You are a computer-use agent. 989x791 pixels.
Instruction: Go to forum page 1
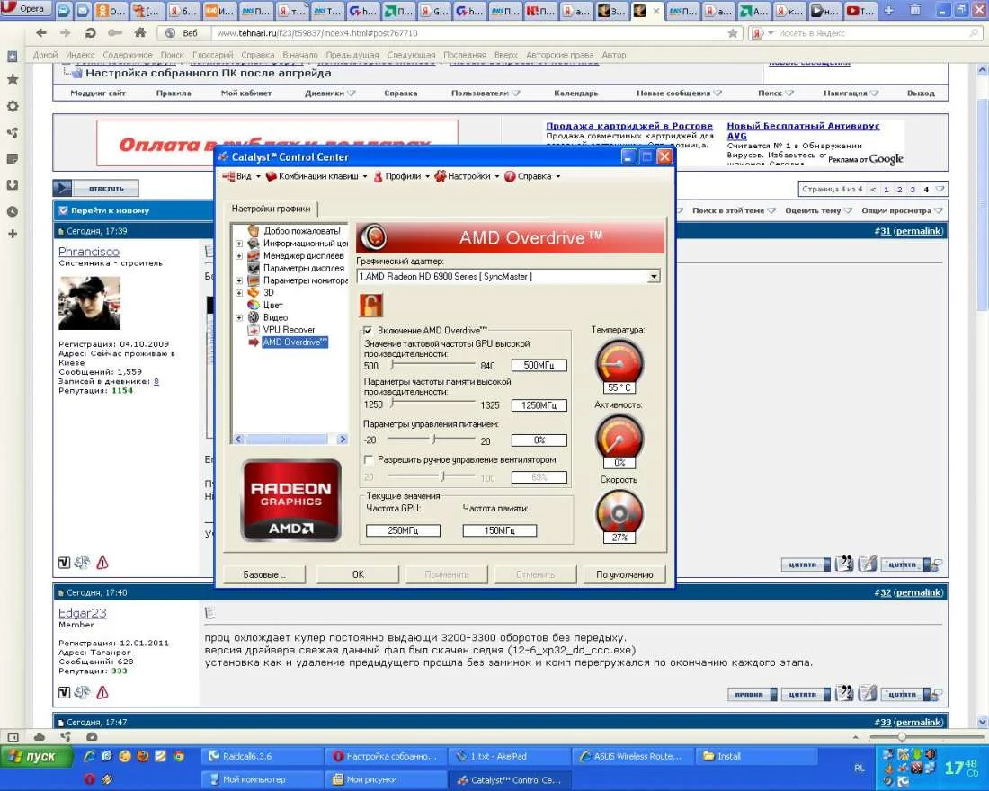pos(887,190)
